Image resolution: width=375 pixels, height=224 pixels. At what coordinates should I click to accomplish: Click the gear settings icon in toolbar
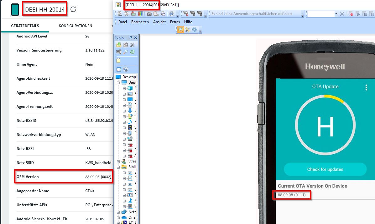[195, 30]
